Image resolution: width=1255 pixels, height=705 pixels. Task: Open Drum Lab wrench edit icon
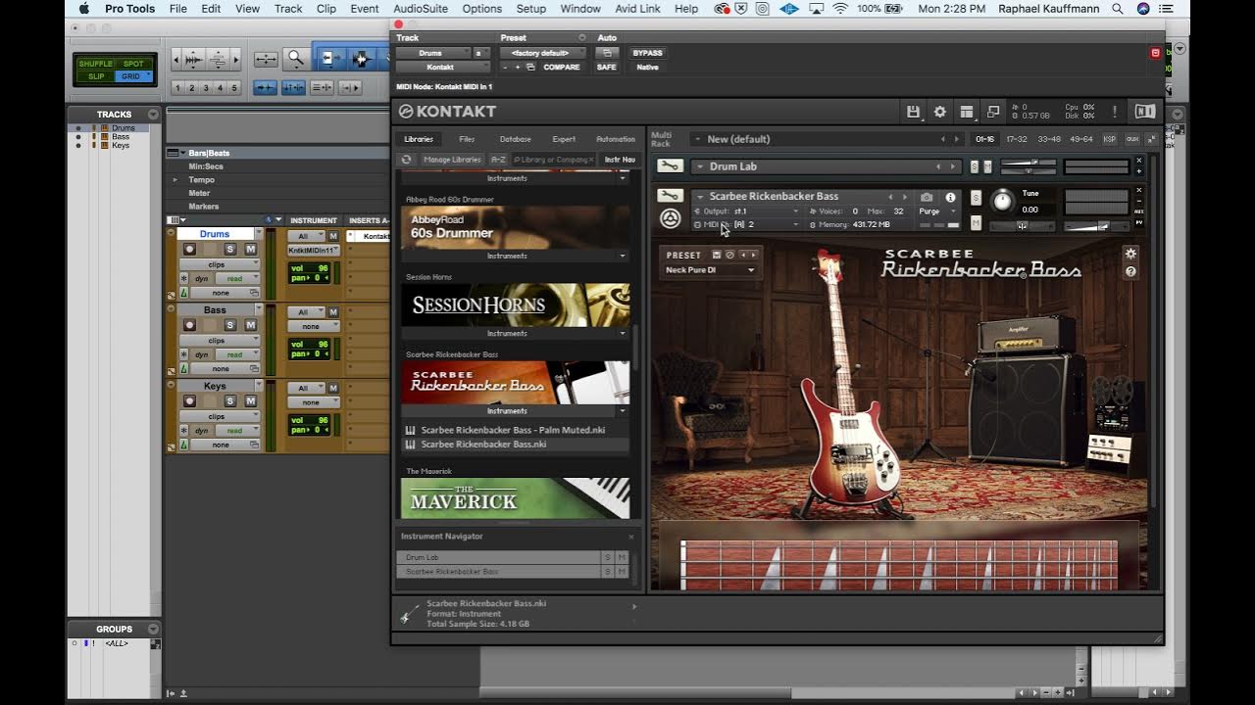(x=670, y=166)
